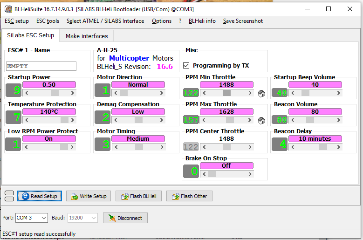Screen dimensions: 363x240
Task: Decrease Low RPM Power Protect with left arrow
Action: (x=27, y=147)
